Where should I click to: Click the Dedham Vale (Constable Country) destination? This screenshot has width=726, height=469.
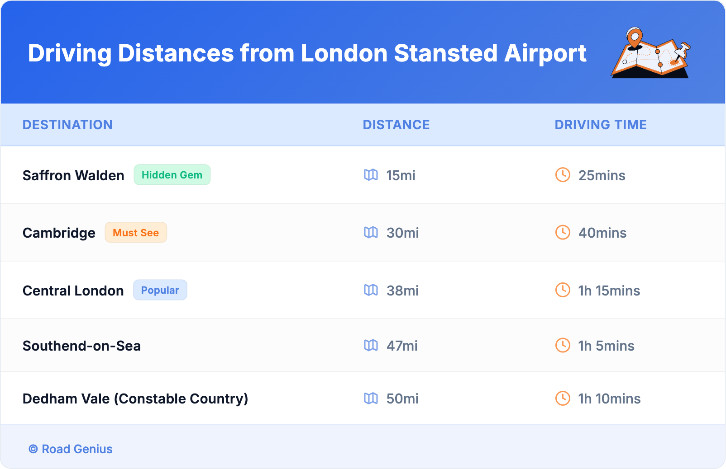click(135, 399)
